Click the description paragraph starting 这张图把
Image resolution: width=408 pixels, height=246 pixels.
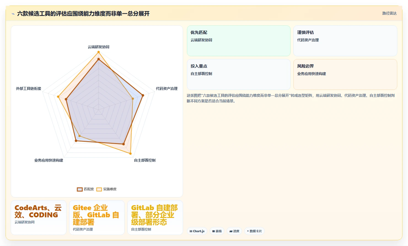(291, 98)
